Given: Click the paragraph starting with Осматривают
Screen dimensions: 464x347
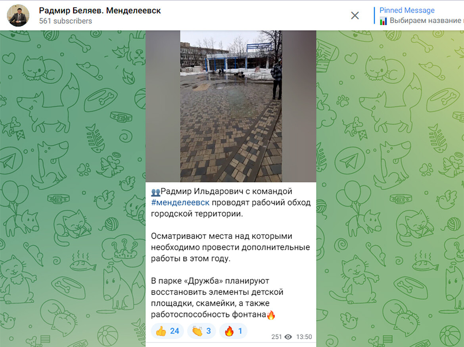Looking at the screenshot, I should (x=230, y=247).
